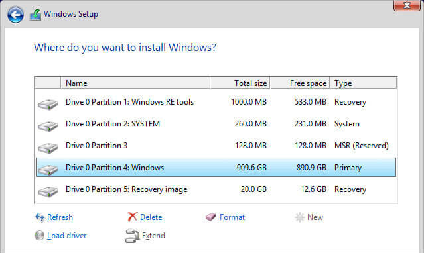Click the drive icon for Partition 5
Image resolution: width=424 pixels, height=253 pixels.
coord(48,191)
